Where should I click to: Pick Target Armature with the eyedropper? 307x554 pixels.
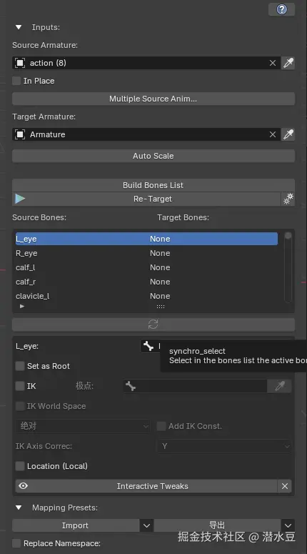pyautogui.click(x=288, y=134)
